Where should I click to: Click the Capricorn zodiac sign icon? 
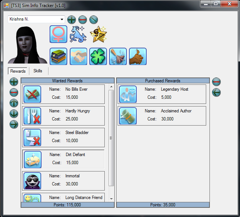point(78,34)
